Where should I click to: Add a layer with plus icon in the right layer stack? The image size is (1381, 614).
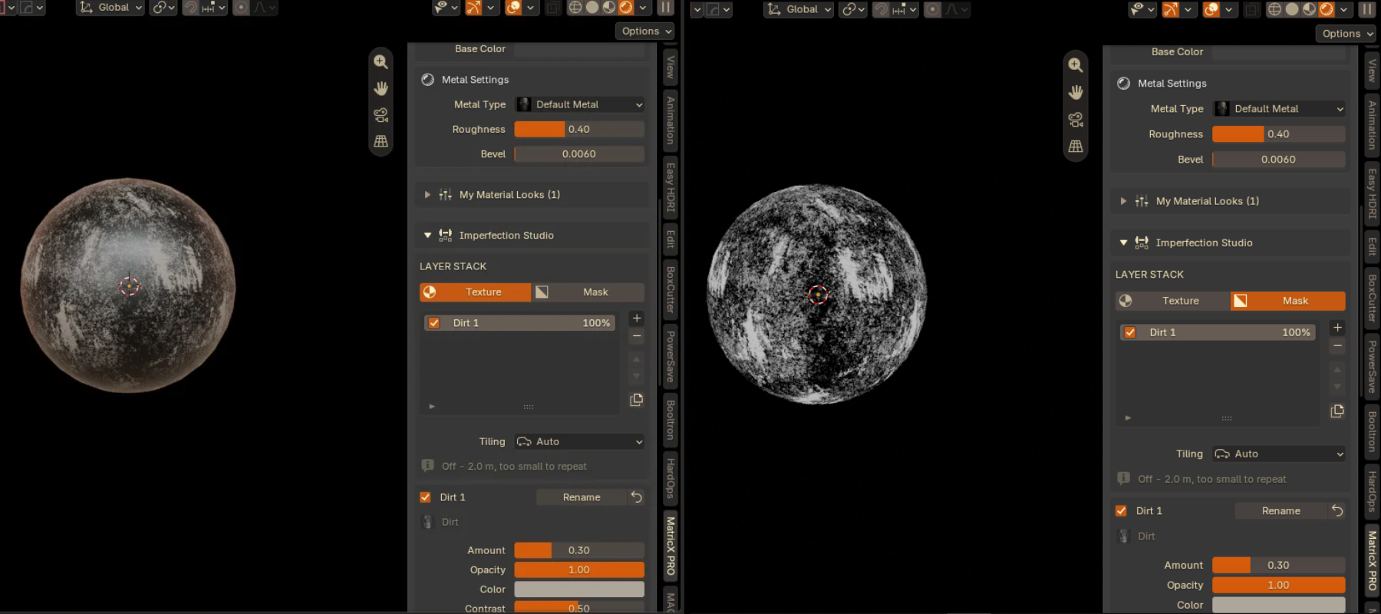(x=1337, y=327)
